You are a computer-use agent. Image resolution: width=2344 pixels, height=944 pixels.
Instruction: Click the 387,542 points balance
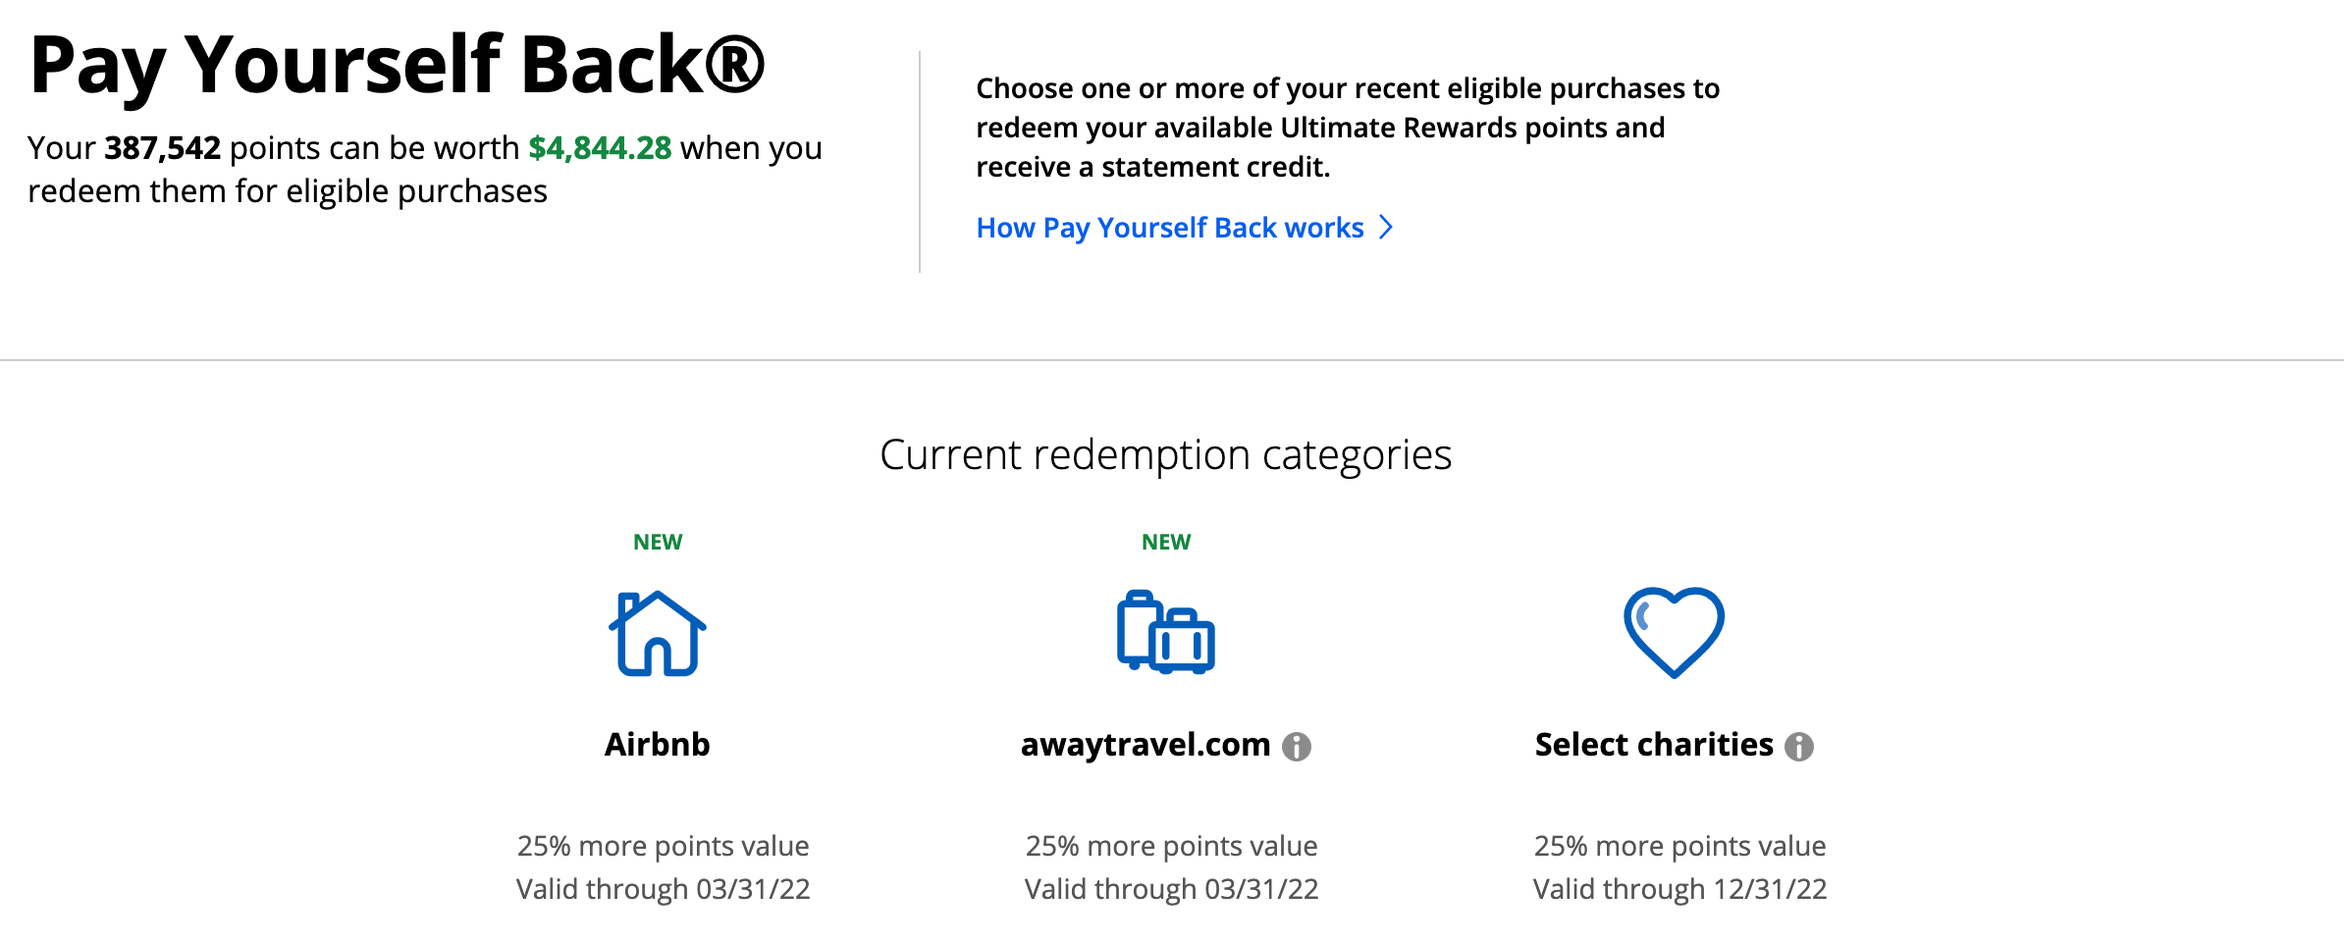(x=162, y=148)
